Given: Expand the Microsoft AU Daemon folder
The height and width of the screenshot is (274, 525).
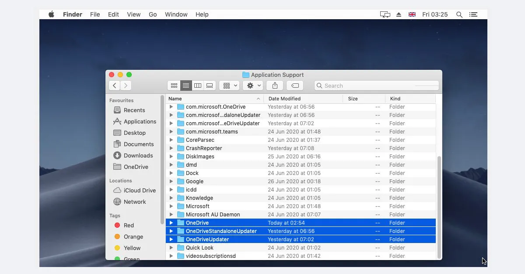Looking at the screenshot, I should tap(171, 215).
